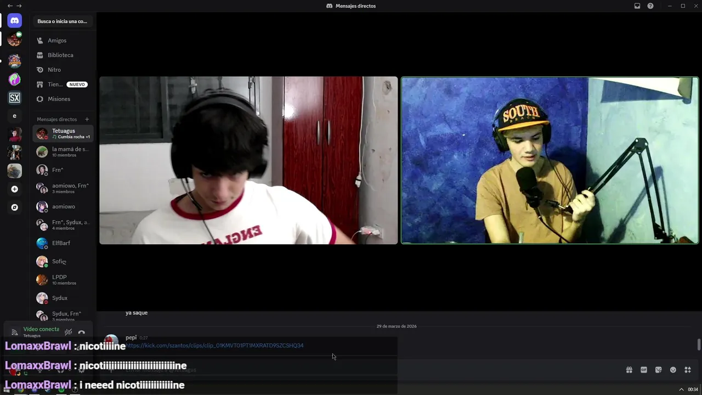Click the chat scrollbar thumb
The width and height of the screenshot is (702, 395).
699,345
